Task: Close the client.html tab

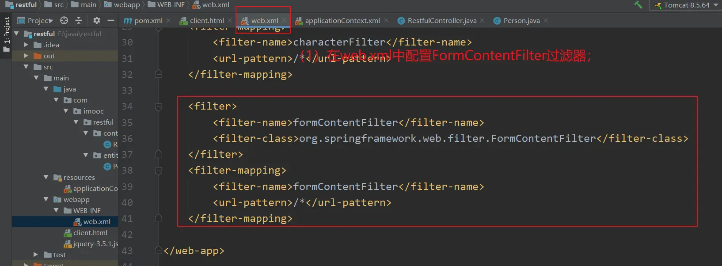Action: click(x=230, y=20)
